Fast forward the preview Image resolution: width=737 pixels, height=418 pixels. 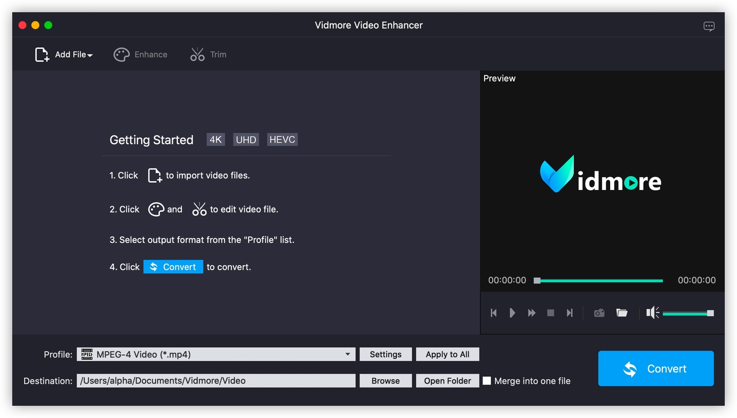pyautogui.click(x=532, y=313)
